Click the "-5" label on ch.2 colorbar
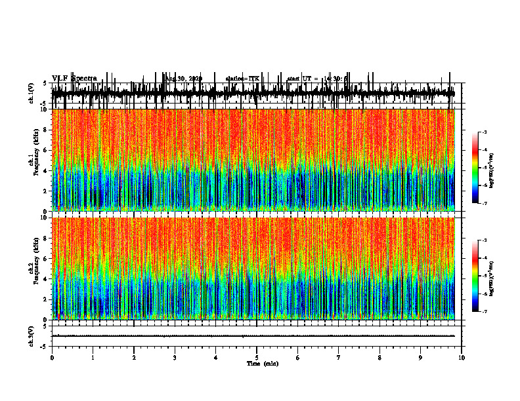This screenshot has height=401, width=520. coord(485,276)
